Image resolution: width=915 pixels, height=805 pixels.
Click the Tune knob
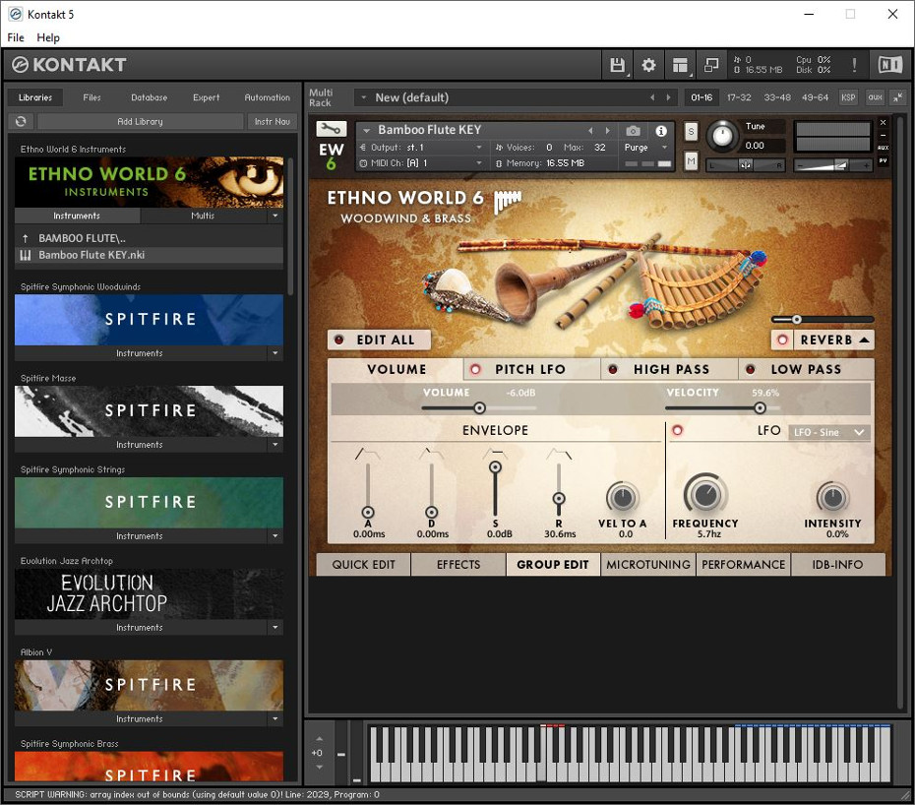[x=722, y=136]
